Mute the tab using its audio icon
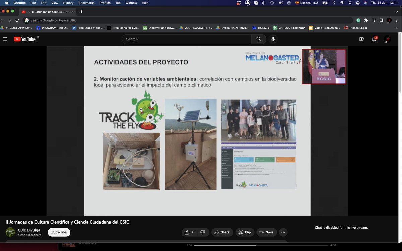Image resolution: width=402 pixels, height=251 pixels. pyautogui.click(x=67, y=12)
